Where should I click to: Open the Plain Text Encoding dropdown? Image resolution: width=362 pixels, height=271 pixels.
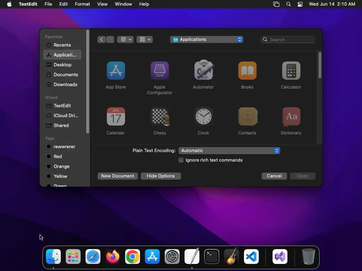pyautogui.click(x=229, y=151)
